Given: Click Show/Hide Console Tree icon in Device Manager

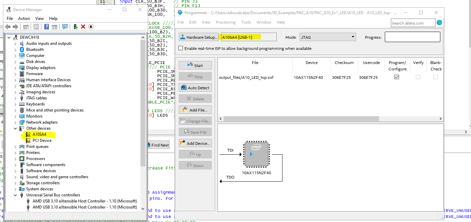Looking at the screenshot, I should coord(26,27).
